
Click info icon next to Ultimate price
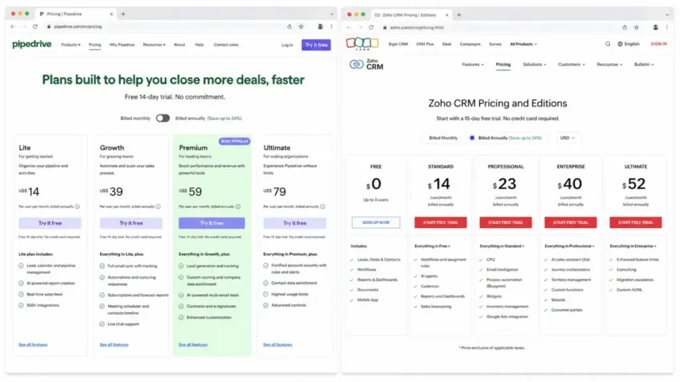(x=323, y=207)
